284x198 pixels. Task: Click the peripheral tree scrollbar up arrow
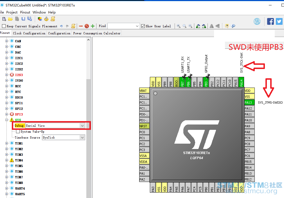[88, 40]
